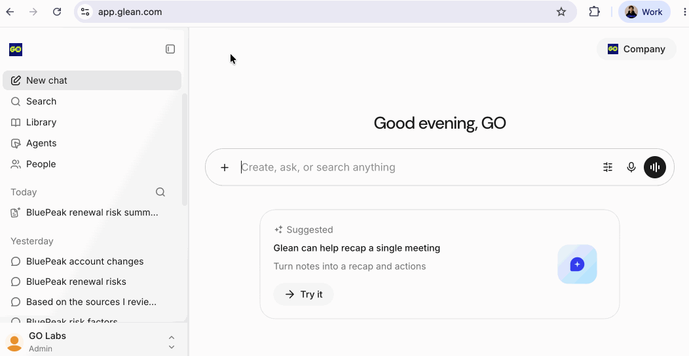This screenshot has height=356, width=689.
Task: Click the sidebar scrollbar
Action: (x=185, y=149)
